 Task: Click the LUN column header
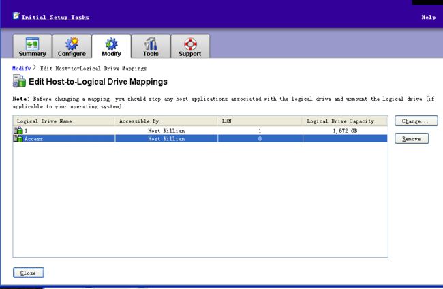[260, 121]
